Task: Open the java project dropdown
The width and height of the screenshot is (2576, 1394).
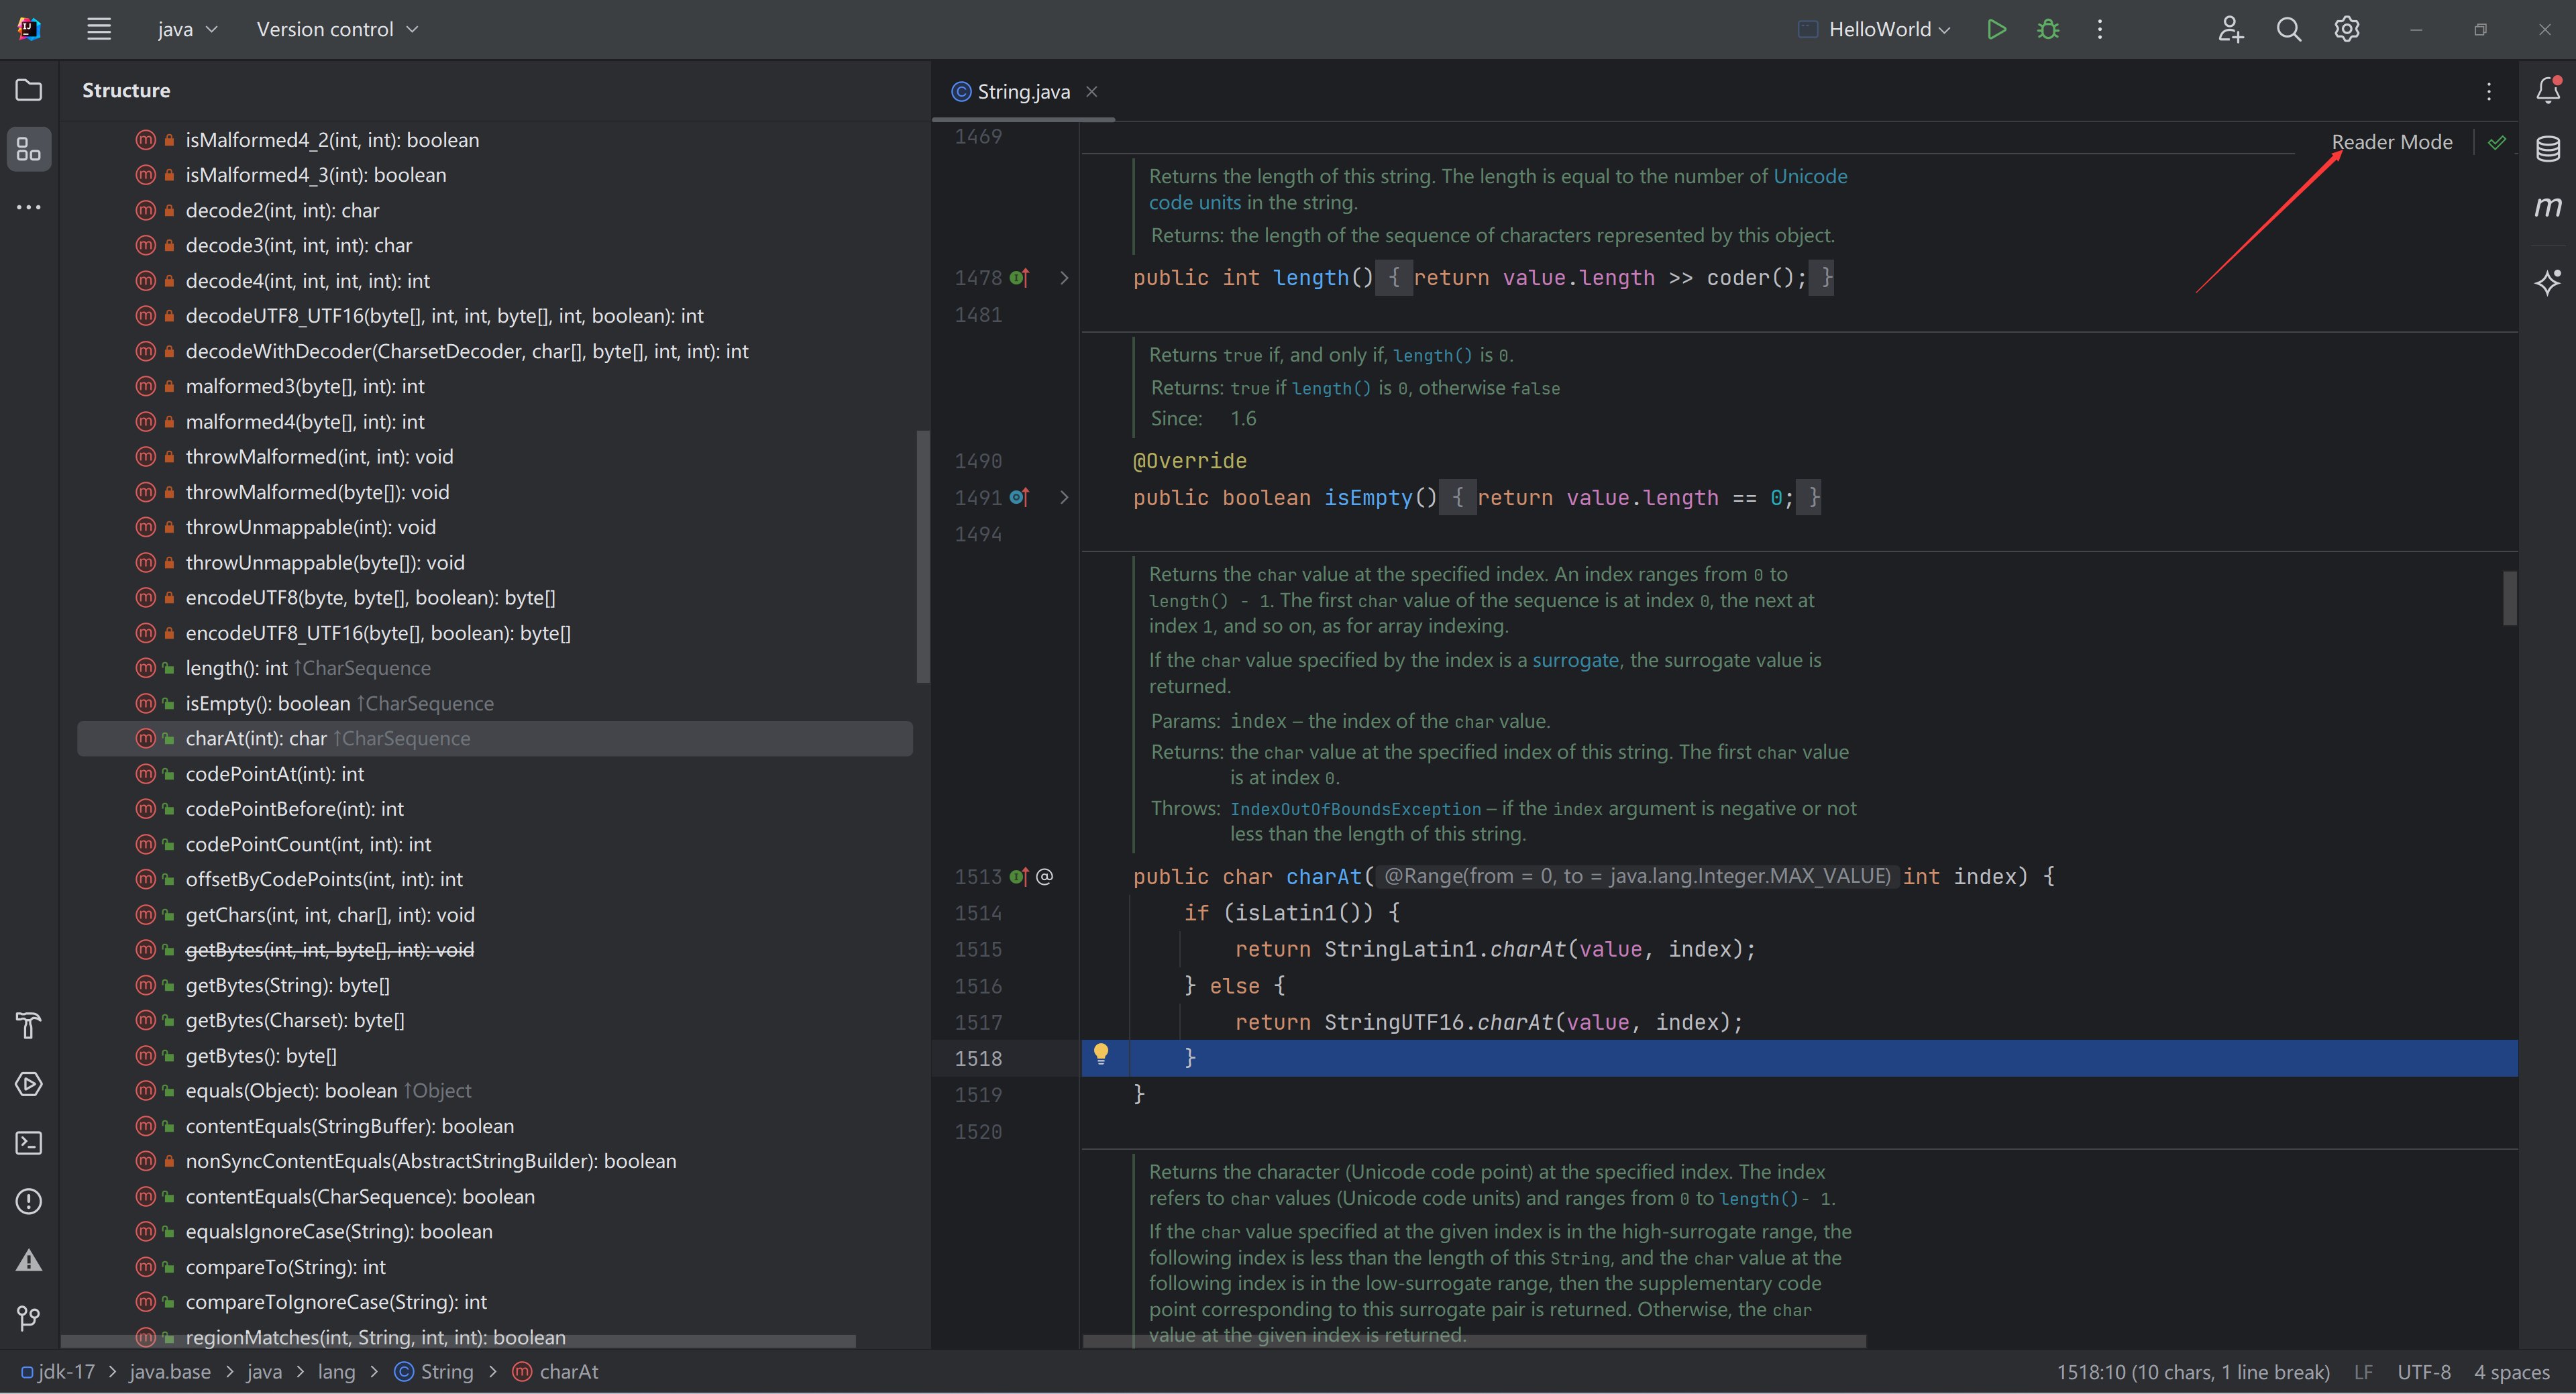Action: 187,29
